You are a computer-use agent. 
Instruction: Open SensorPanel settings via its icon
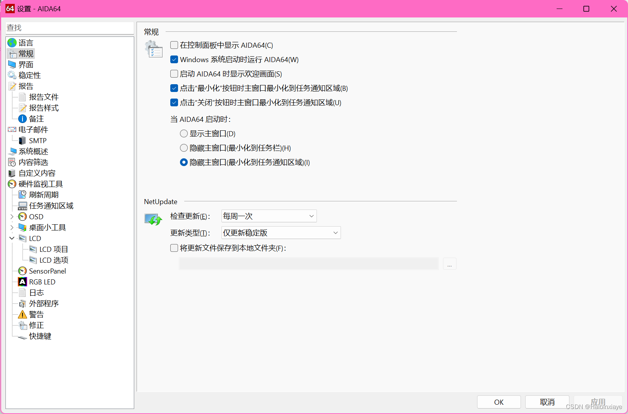pos(22,271)
